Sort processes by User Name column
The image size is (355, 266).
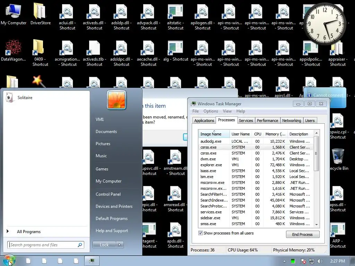point(241,134)
